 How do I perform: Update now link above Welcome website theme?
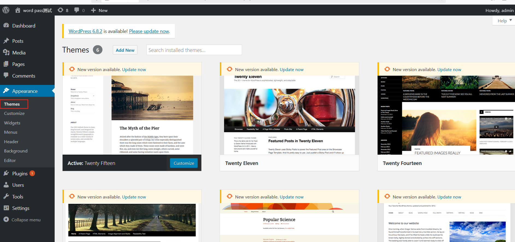tap(449, 197)
